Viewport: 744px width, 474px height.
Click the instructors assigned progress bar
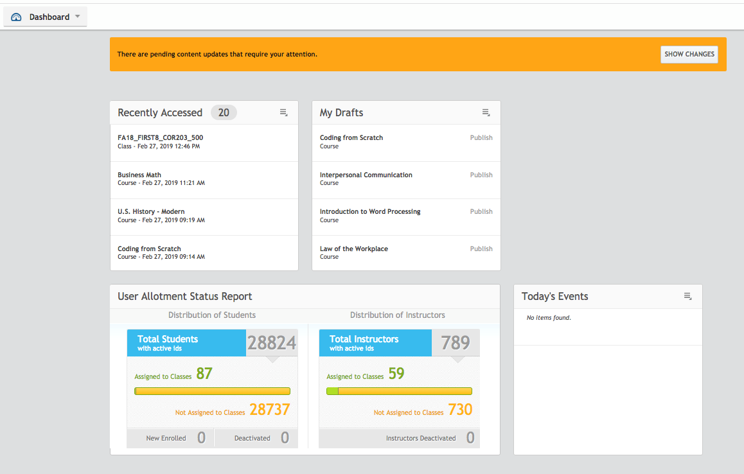[399, 391]
